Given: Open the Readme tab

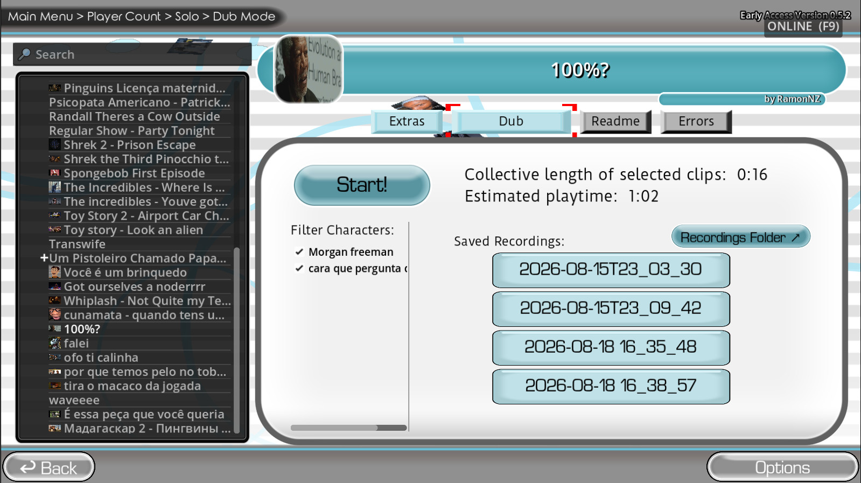Looking at the screenshot, I should 615,121.
